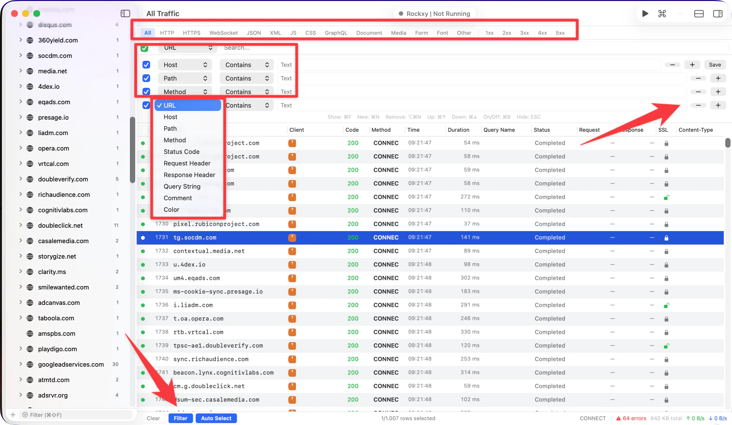Remove the Path filter row with minus
Screen dimensions: 732x425
coord(698,78)
